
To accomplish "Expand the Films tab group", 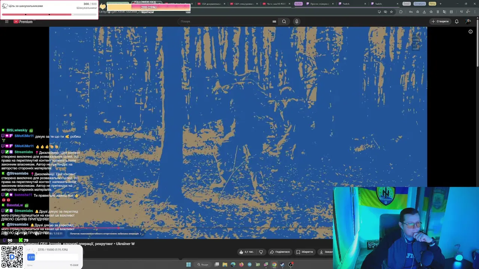I will [432, 4].
